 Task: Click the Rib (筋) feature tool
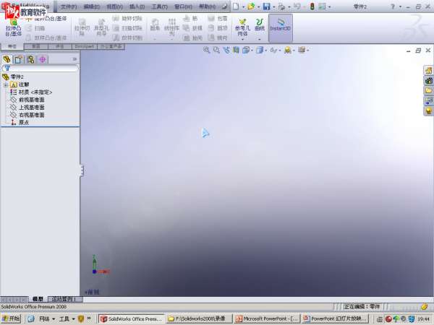tap(190, 19)
